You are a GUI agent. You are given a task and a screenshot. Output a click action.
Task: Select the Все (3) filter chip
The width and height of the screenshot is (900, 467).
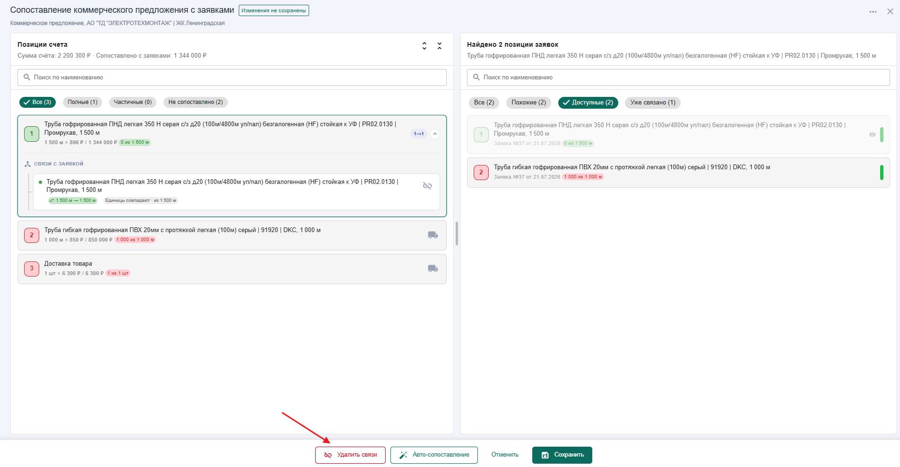coord(37,102)
